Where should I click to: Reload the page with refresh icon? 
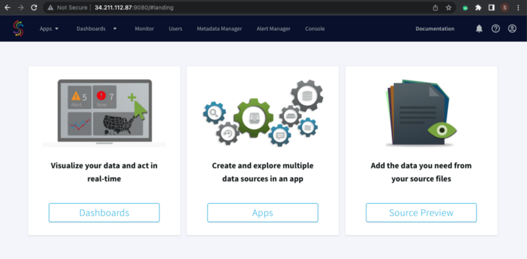click(x=34, y=7)
